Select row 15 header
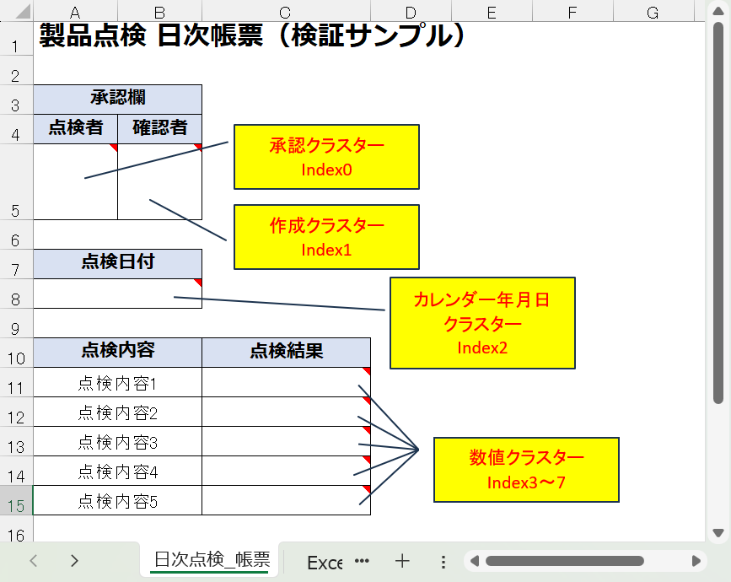731x582 pixels. click(16, 500)
